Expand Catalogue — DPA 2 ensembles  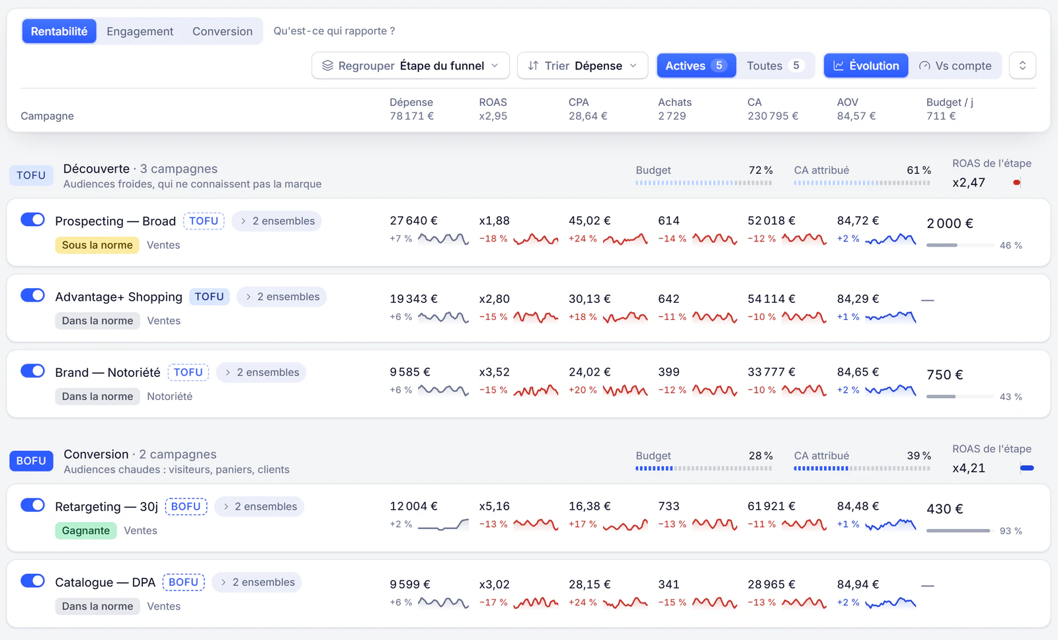(257, 582)
